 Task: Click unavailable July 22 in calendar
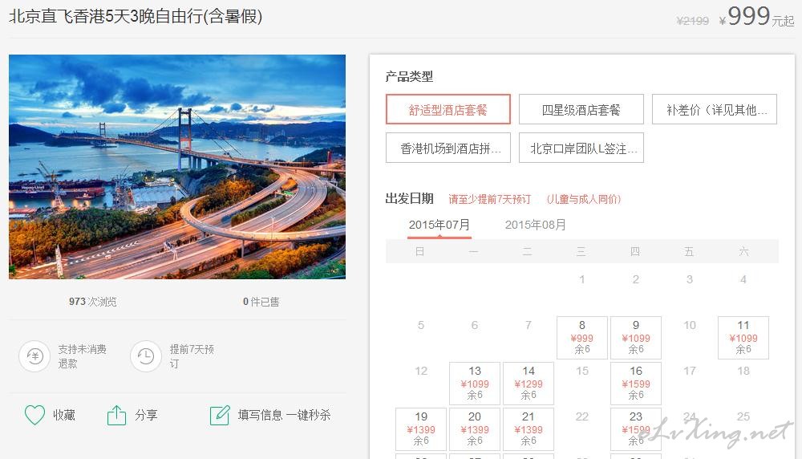[582, 416]
